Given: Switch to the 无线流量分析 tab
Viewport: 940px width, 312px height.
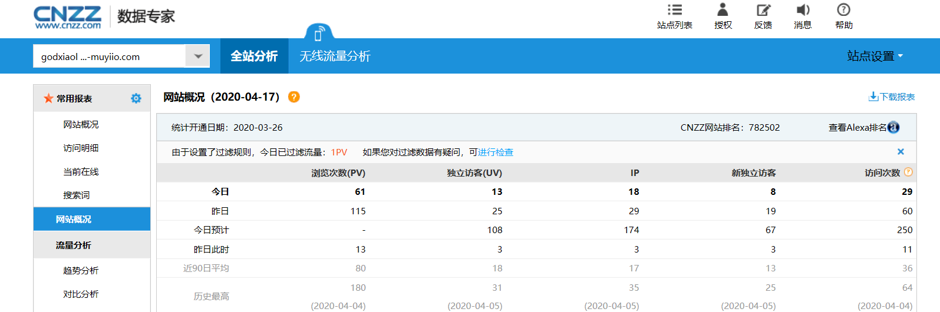Looking at the screenshot, I should click(335, 56).
